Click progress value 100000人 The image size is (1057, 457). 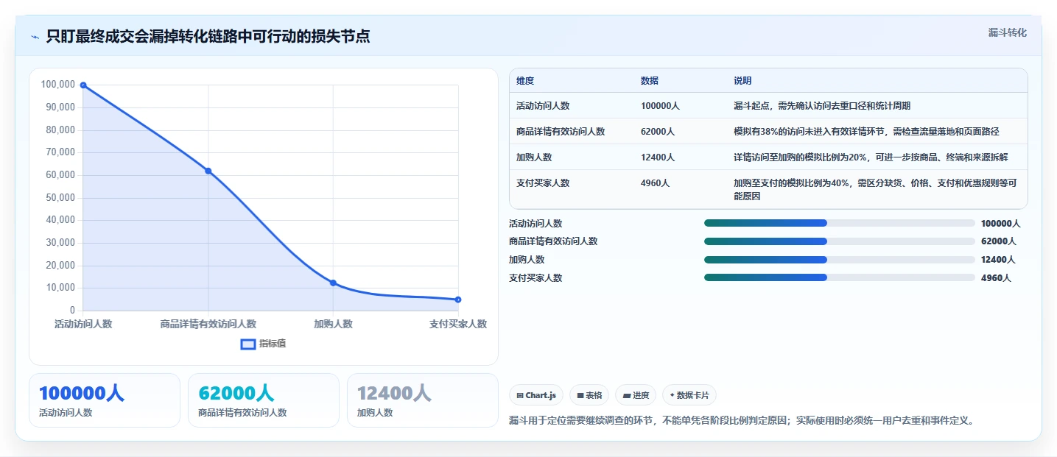pyautogui.click(x=1001, y=223)
